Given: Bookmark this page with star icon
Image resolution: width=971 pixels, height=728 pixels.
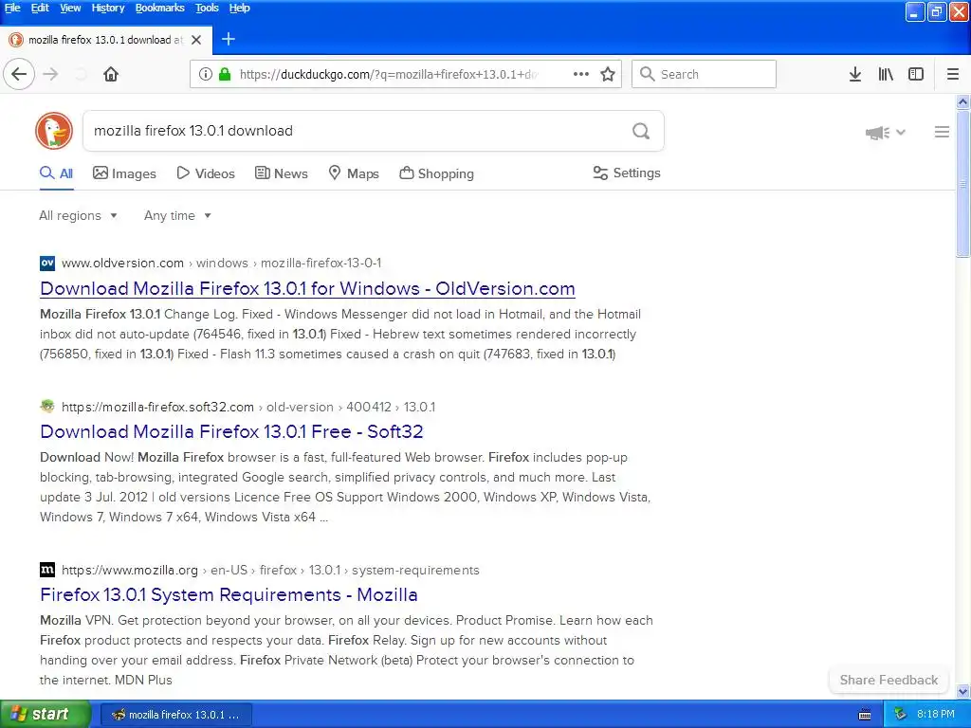Looking at the screenshot, I should point(608,74).
